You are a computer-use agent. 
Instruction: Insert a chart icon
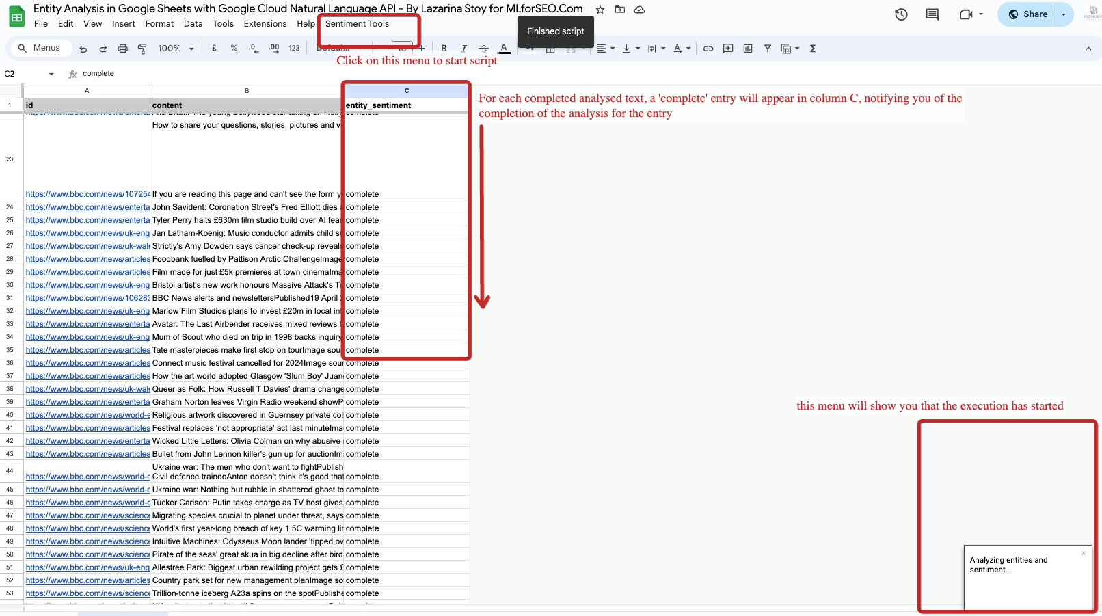(748, 49)
